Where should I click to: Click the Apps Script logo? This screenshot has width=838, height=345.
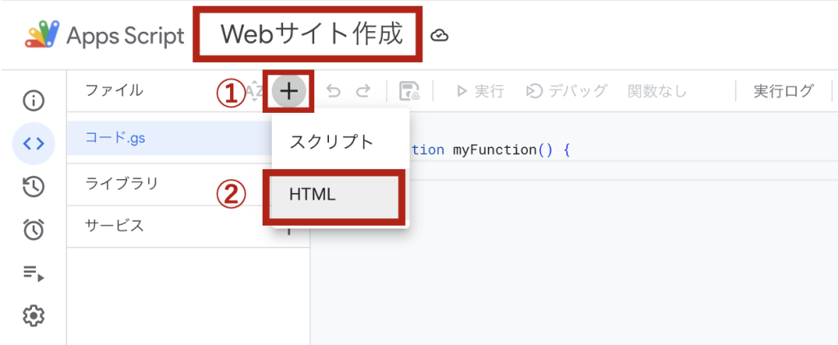[43, 36]
